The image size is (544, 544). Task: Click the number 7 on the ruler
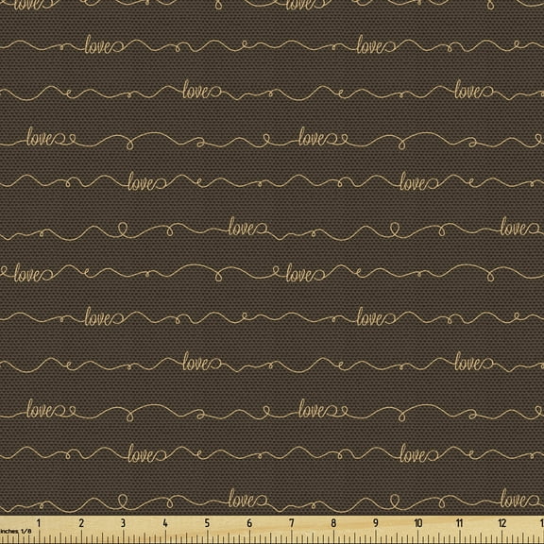pos(292,523)
